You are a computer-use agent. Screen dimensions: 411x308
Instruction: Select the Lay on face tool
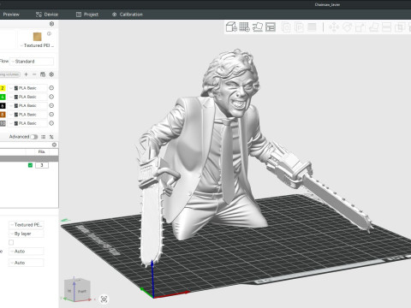pyautogui.click(x=373, y=27)
